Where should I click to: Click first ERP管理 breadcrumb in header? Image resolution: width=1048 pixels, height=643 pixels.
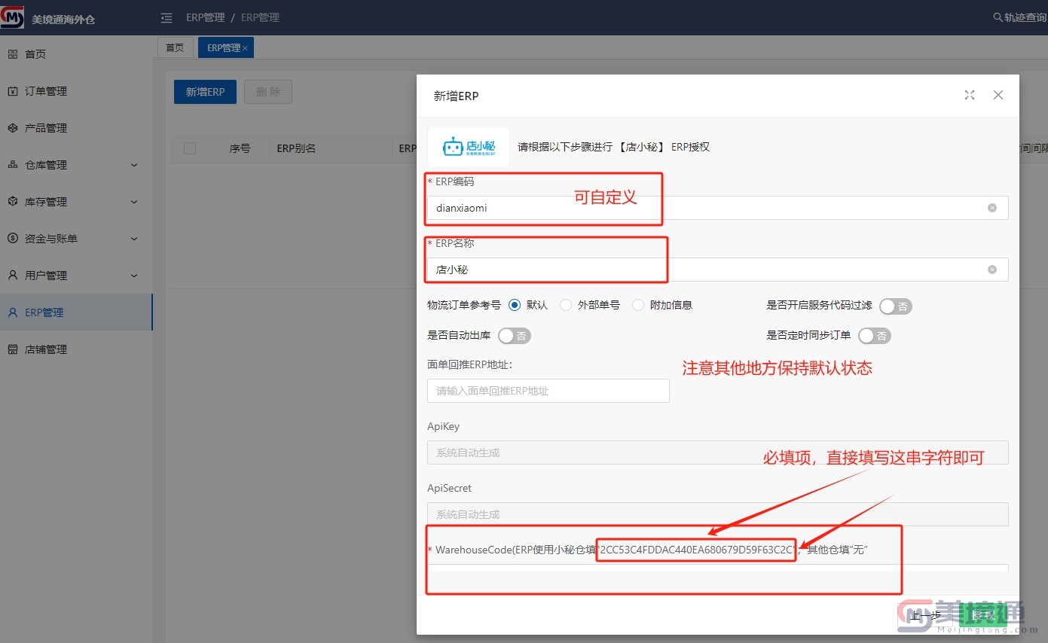[x=206, y=17]
